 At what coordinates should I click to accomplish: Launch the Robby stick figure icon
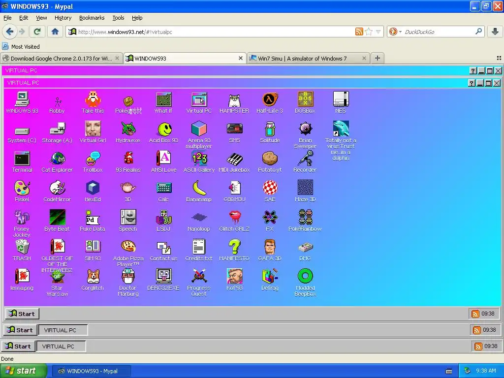(x=57, y=105)
